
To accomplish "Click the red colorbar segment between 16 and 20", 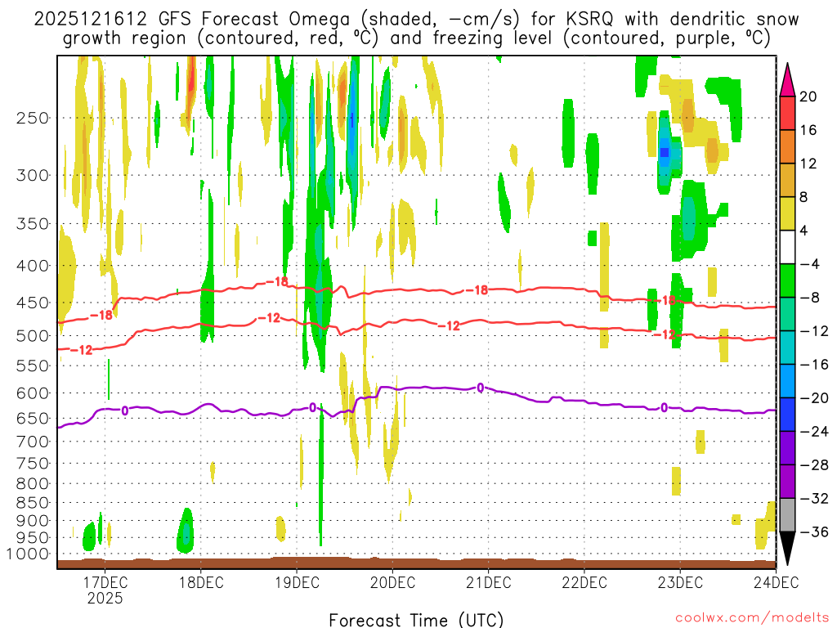I will point(787,113).
